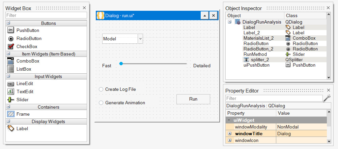The width and height of the screenshot is (338, 149).
Task: Click the RadioButton widget in Widget Box
Action: click(29, 38)
